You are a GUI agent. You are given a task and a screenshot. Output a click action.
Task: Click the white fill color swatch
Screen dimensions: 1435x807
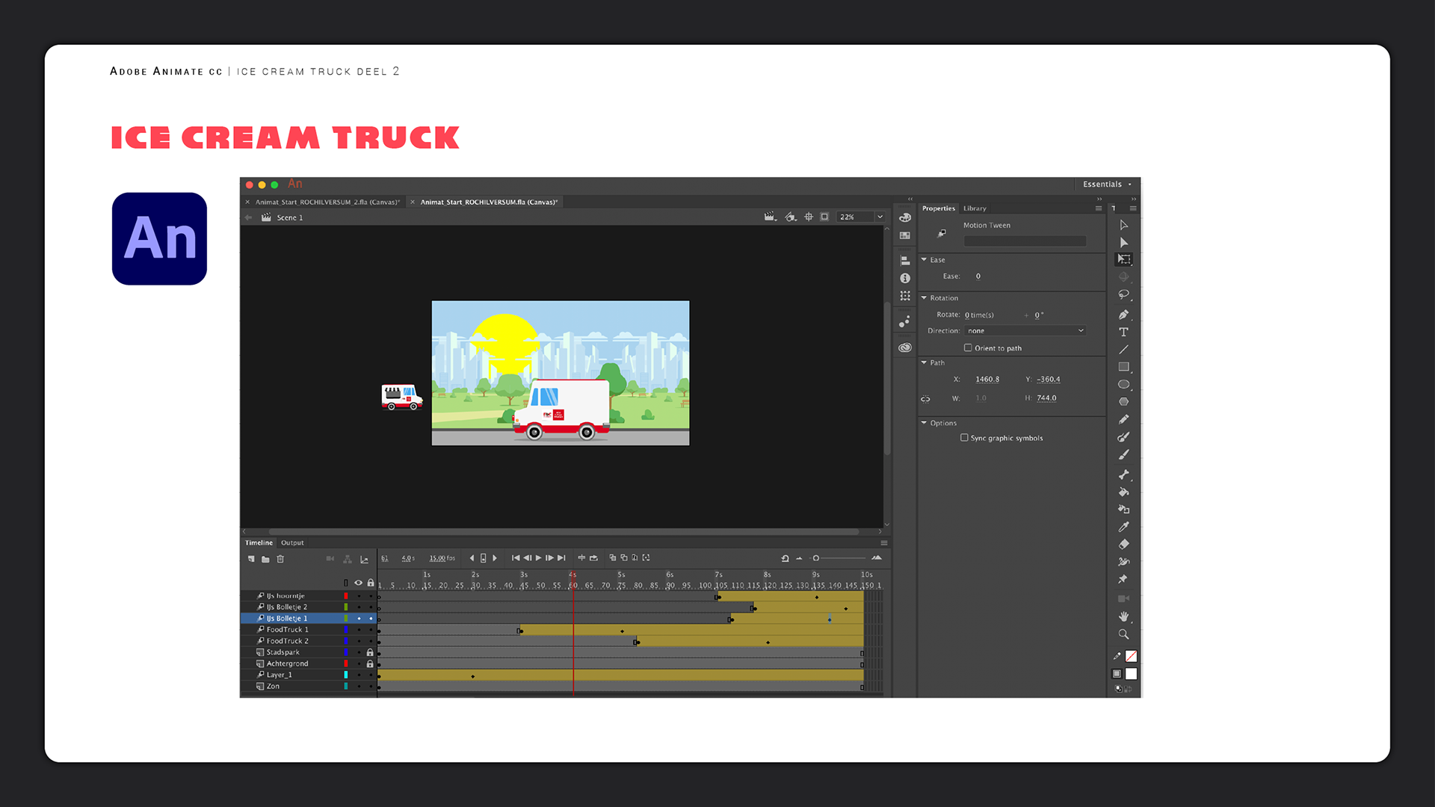click(x=1131, y=674)
